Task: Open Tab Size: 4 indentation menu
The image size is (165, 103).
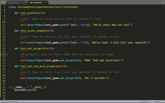Action: coord(144,102)
